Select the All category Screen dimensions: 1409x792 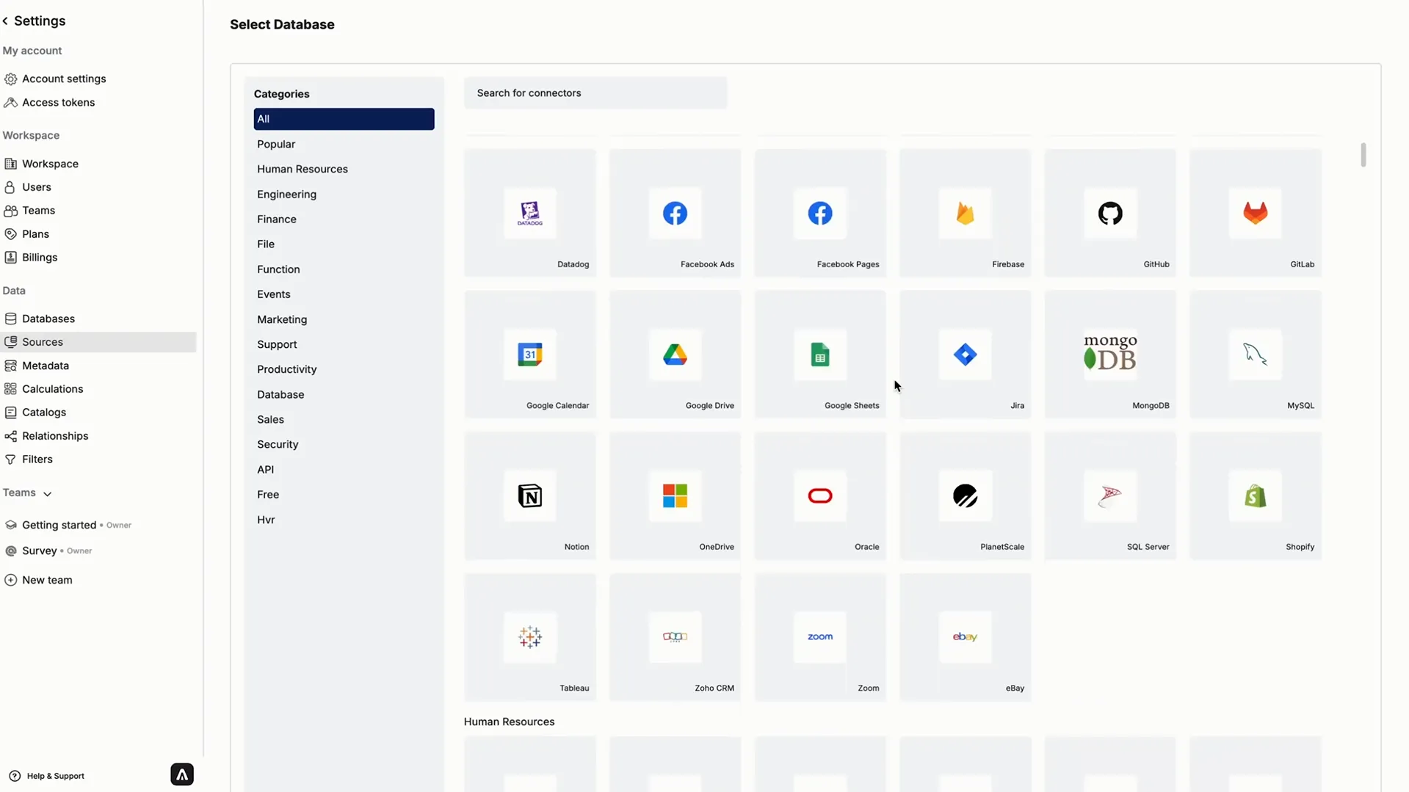click(344, 119)
